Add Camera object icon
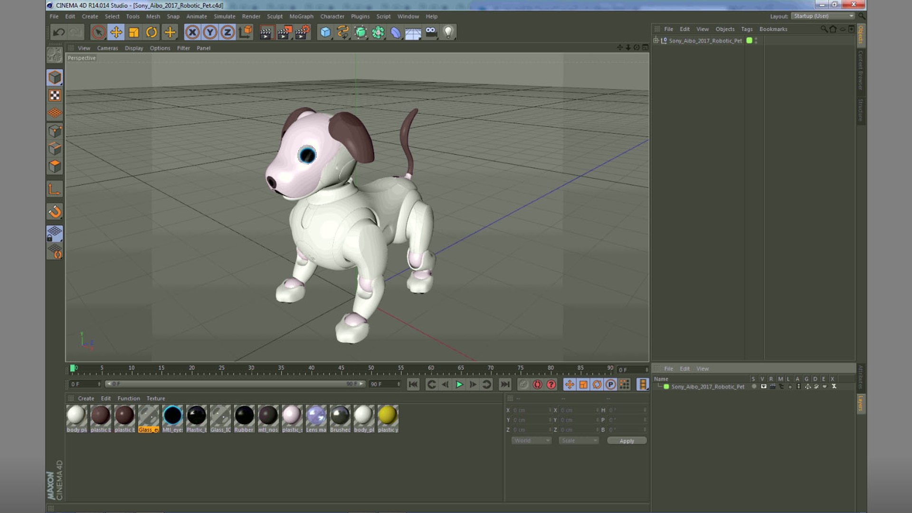The image size is (912, 513). 431,32
